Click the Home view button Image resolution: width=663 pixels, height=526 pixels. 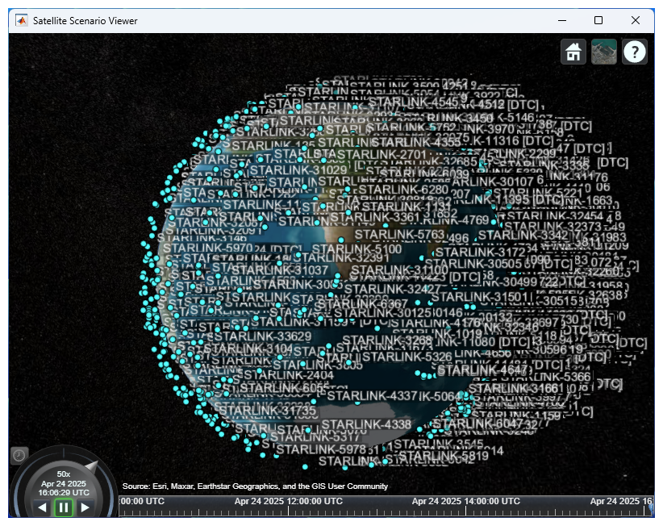(x=573, y=52)
